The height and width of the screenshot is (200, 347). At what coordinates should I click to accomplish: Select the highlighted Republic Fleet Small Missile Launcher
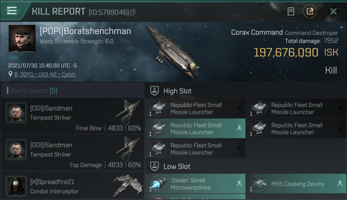195,129
